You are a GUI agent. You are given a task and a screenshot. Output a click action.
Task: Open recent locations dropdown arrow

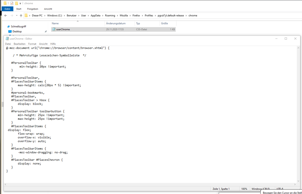click(16, 15)
